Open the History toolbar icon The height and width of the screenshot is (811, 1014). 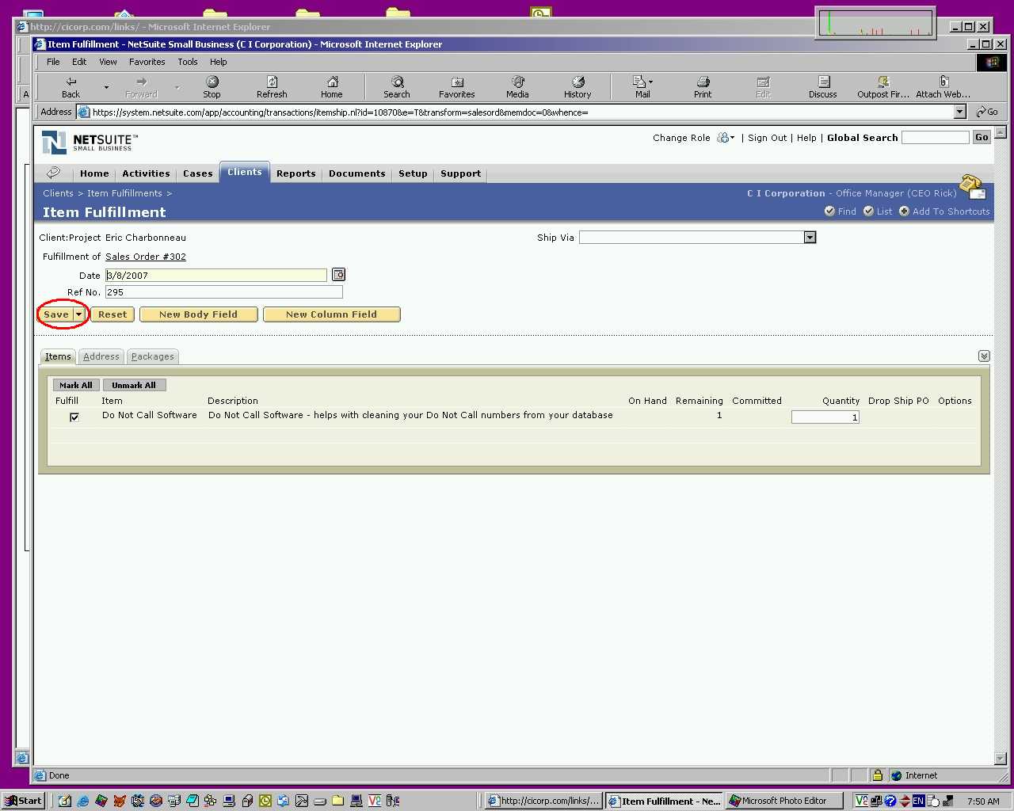(x=578, y=86)
